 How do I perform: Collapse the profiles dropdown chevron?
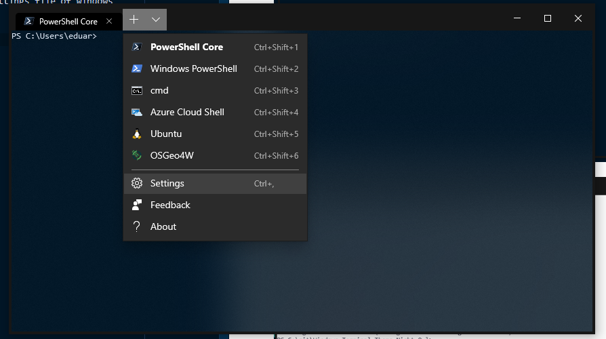coord(156,20)
